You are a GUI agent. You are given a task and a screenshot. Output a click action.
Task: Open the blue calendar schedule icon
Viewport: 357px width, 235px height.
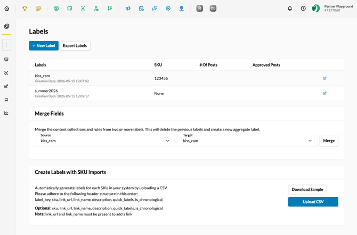pyautogui.click(x=141, y=9)
